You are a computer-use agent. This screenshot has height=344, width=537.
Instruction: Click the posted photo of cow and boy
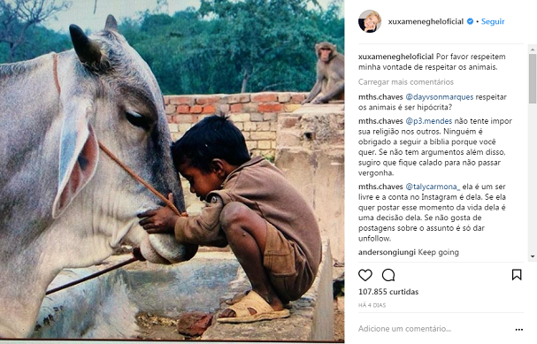coord(172,172)
